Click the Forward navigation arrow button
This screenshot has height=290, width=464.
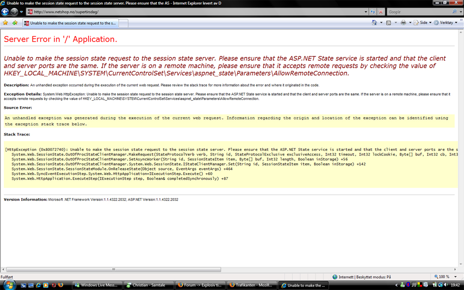14,12
